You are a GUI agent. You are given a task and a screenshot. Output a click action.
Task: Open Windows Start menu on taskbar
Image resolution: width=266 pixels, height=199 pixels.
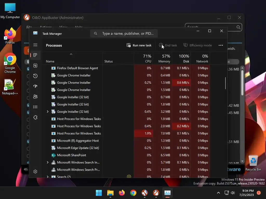pos(99,193)
